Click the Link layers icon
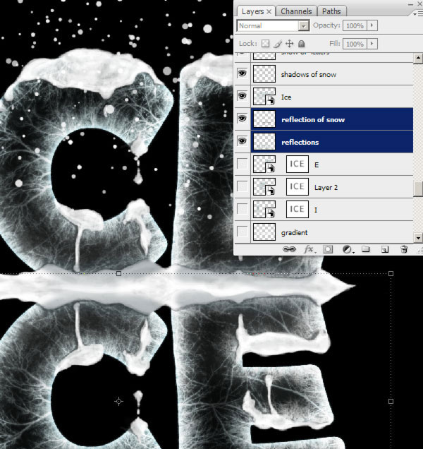This screenshot has height=449, width=423. click(x=289, y=249)
